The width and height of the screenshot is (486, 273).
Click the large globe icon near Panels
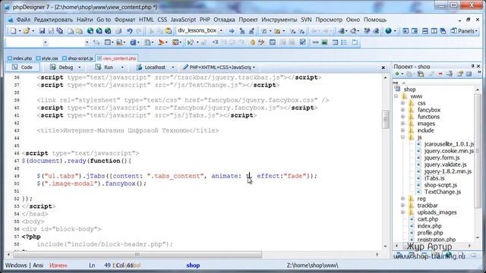click(388, 31)
